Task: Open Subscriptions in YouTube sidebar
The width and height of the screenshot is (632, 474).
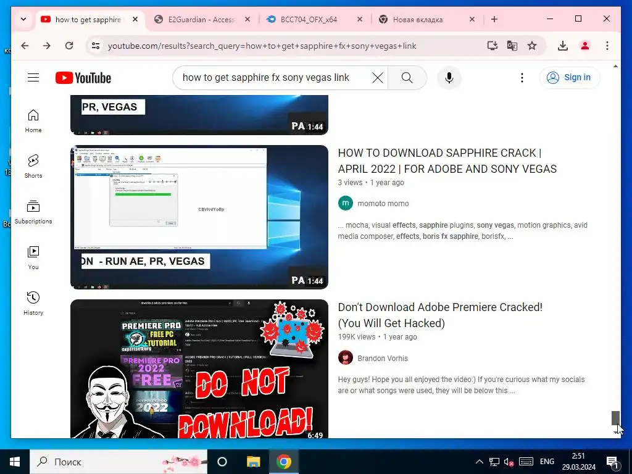Action: tap(33, 212)
